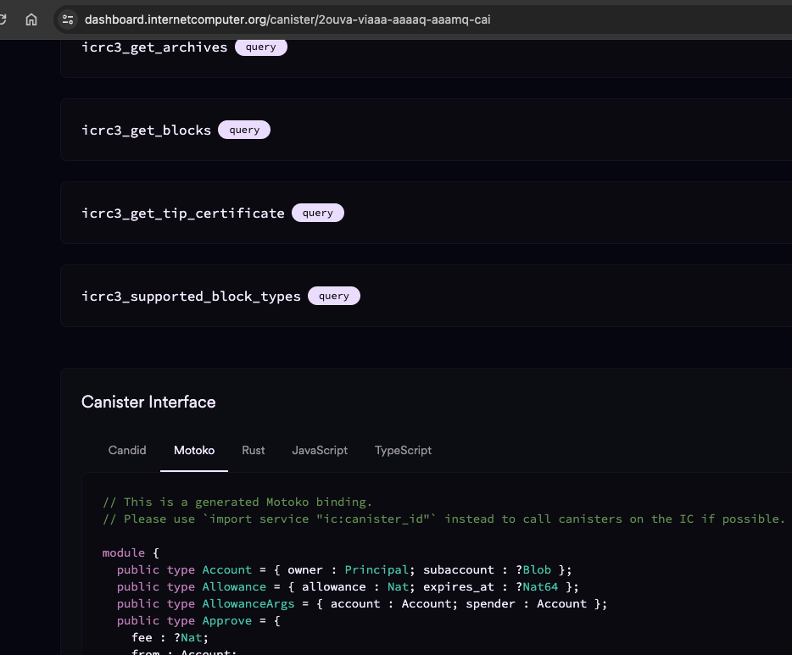Click query badge beside icrc3_supported_block_types
This screenshot has height=655, width=792.
(334, 296)
